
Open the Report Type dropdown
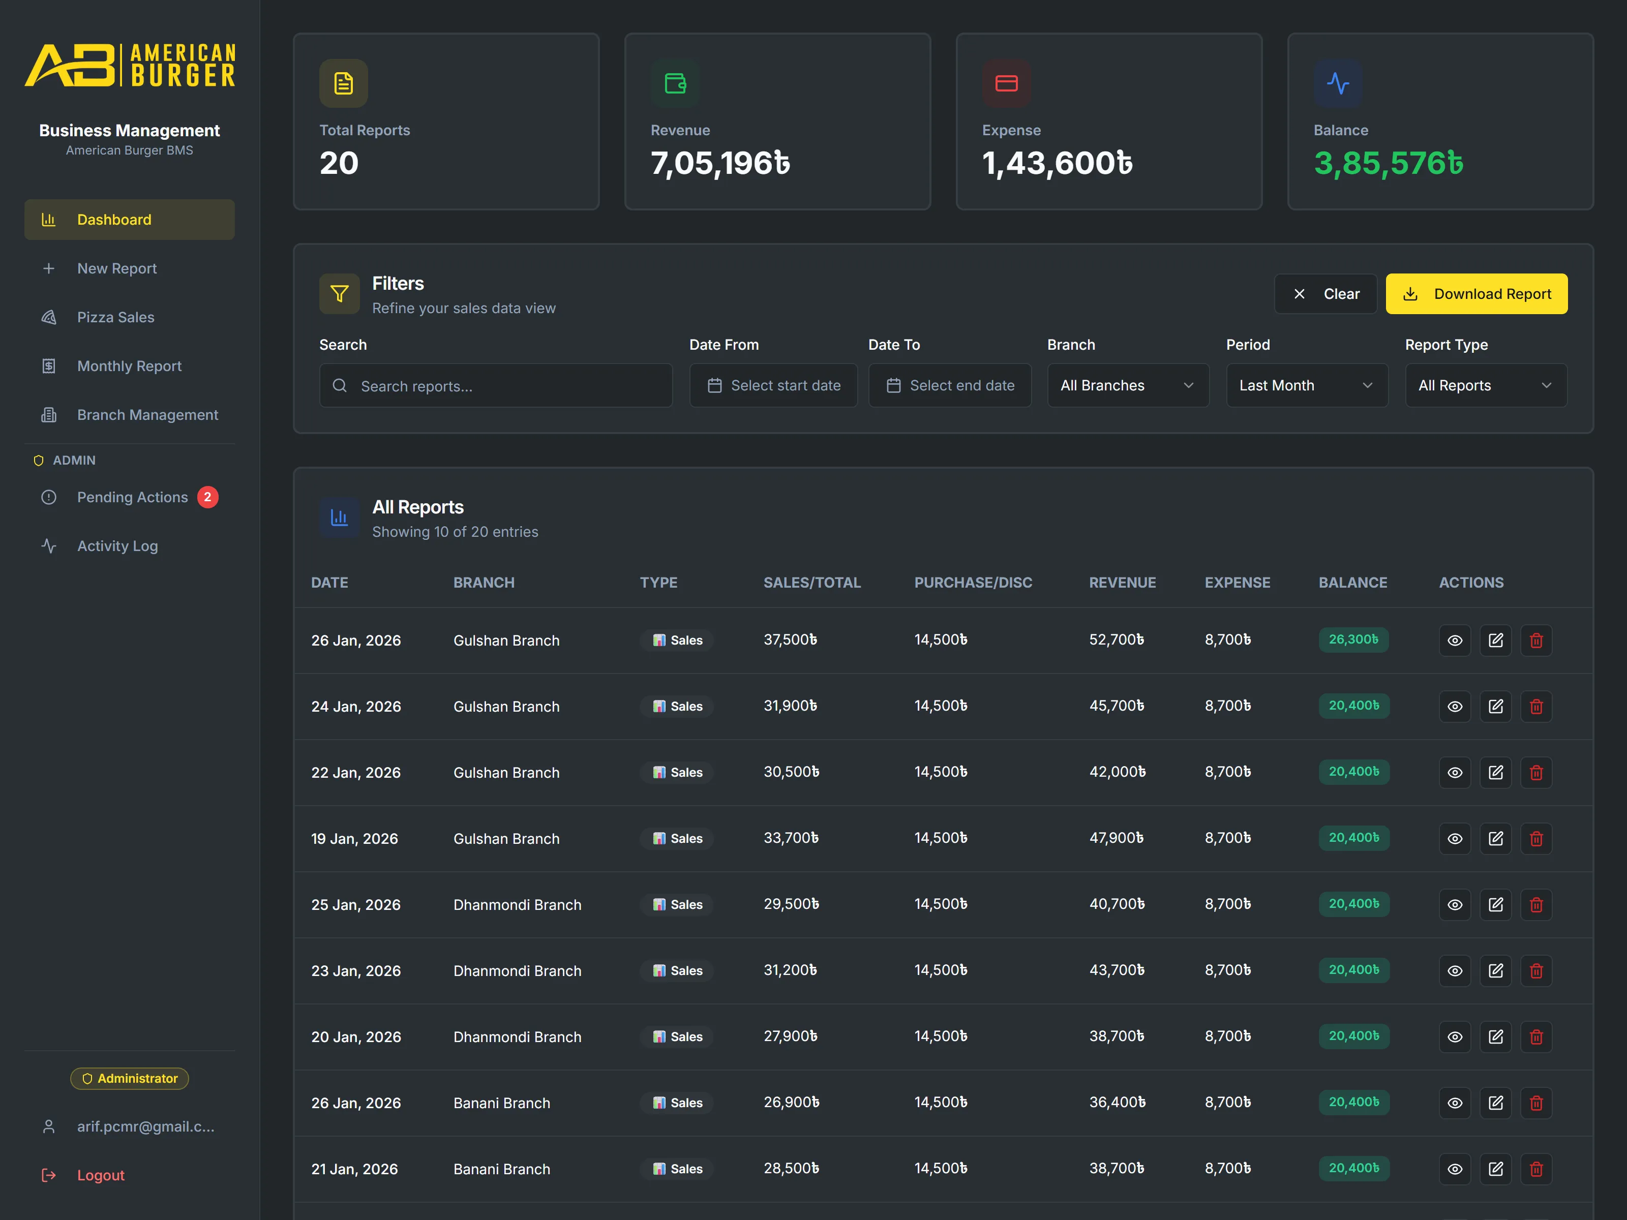[1485, 385]
